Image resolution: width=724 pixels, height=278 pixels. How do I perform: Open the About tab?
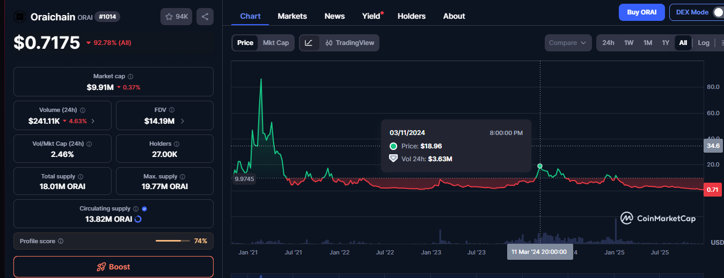point(454,16)
